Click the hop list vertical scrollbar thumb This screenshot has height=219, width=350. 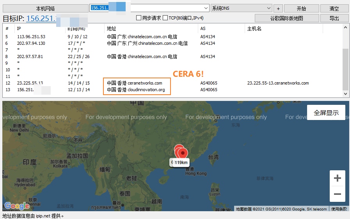point(345,69)
